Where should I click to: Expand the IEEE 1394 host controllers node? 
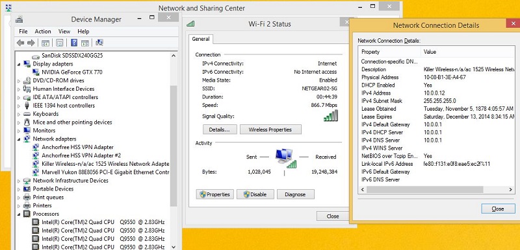tap(19, 106)
